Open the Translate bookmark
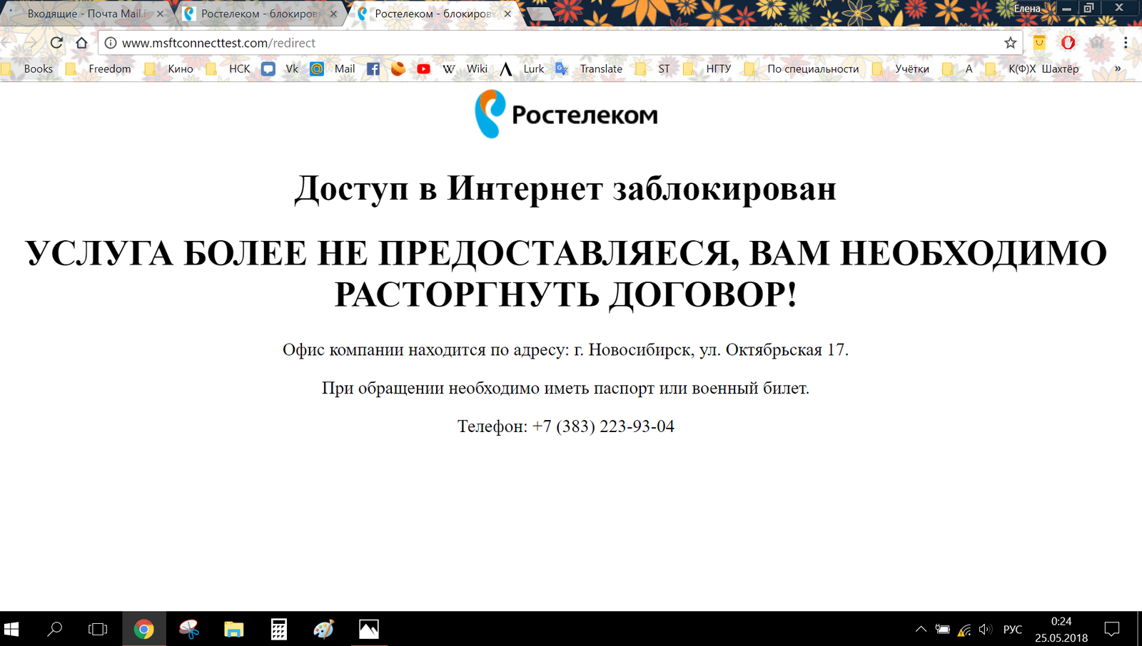Image resolution: width=1142 pixels, height=646 pixels. (x=589, y=68)
